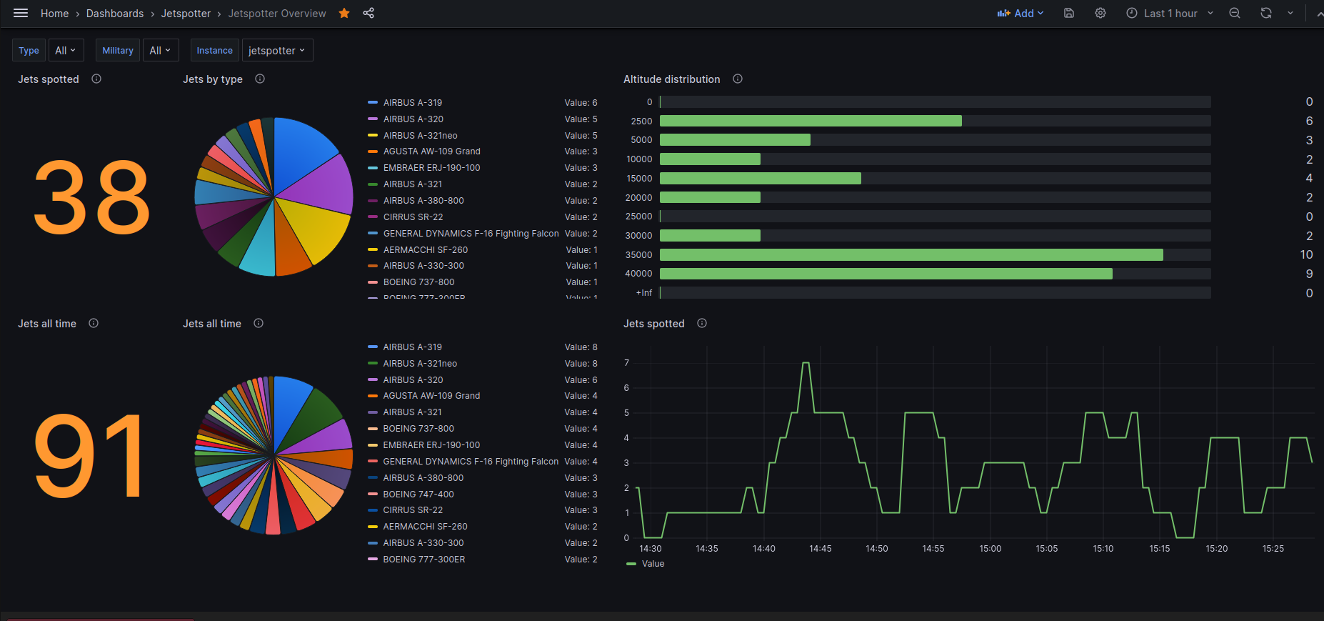Toggle AIRBUS A-321neo series in Jets by type legend
This screenshot has height=621, width=1324.
tap(421, 136)
